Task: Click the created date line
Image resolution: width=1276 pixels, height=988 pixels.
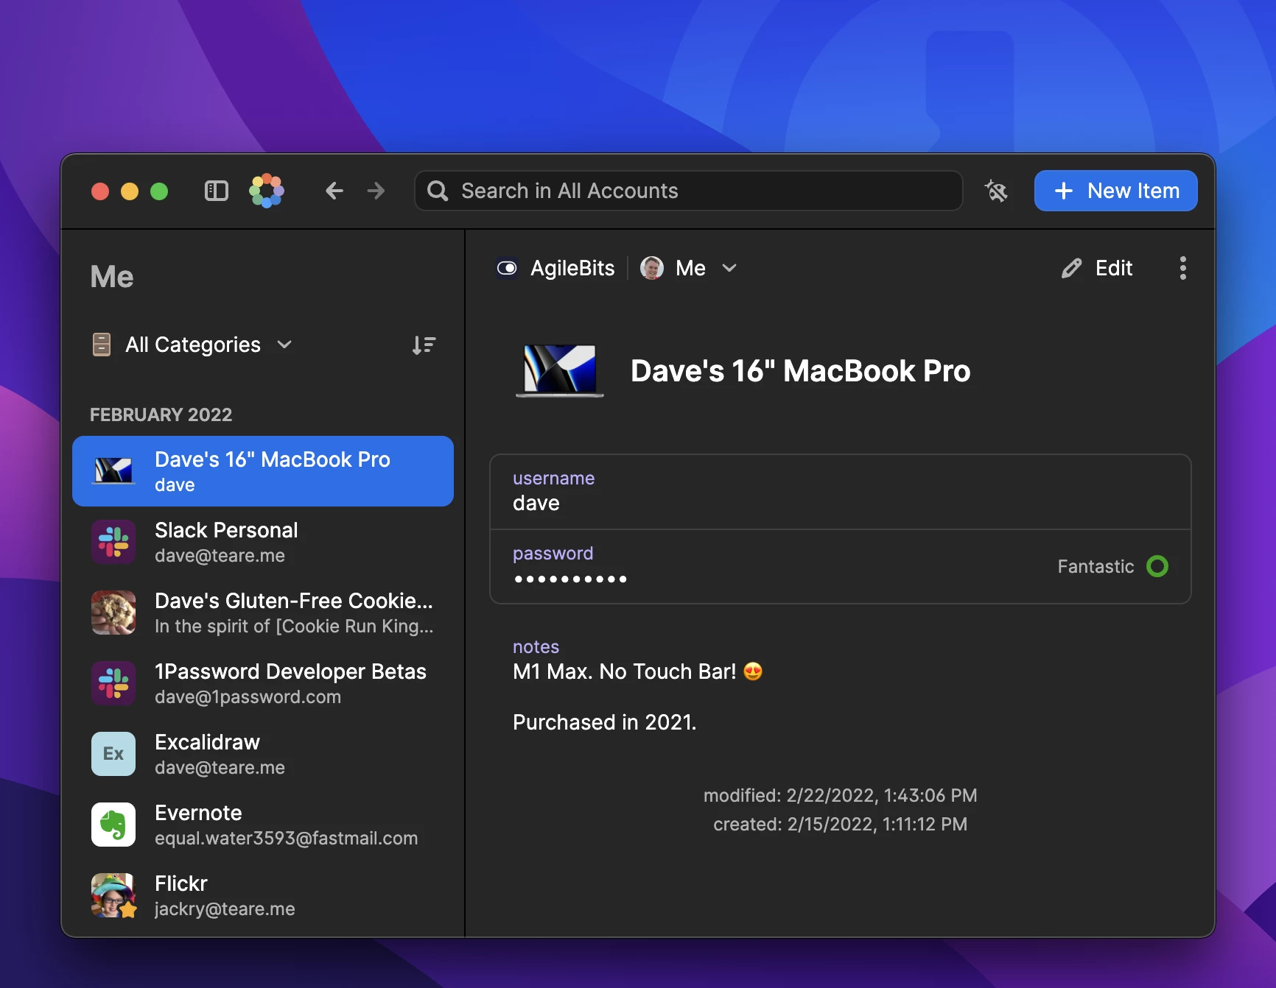Action: coord(841,825)
